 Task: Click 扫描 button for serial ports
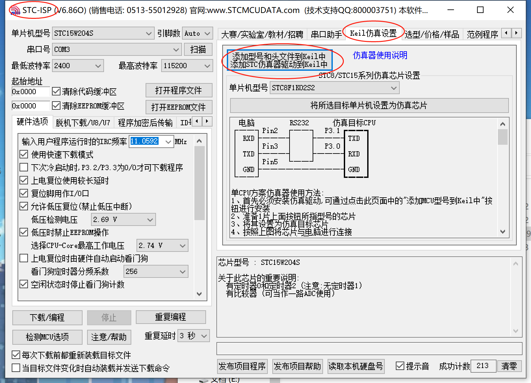(x=198, y=49)
